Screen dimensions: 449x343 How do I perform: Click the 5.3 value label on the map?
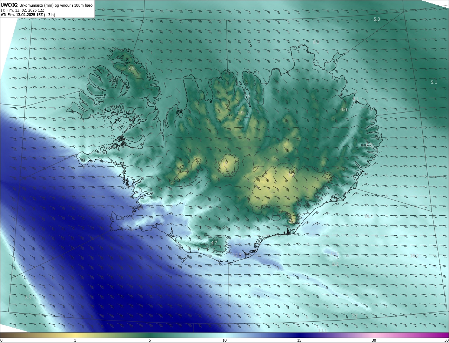tap(377, 19)
